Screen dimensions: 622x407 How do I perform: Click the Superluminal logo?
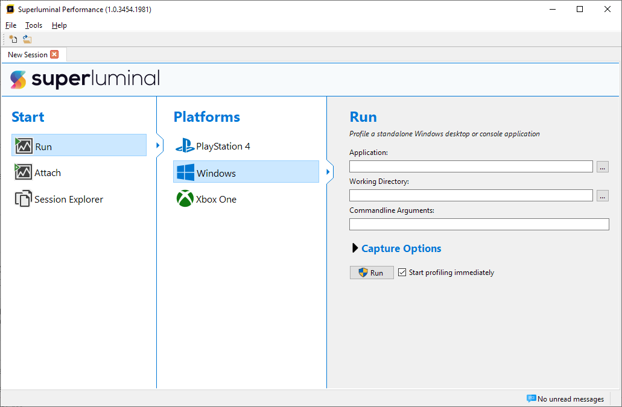(x=85, y=78)
